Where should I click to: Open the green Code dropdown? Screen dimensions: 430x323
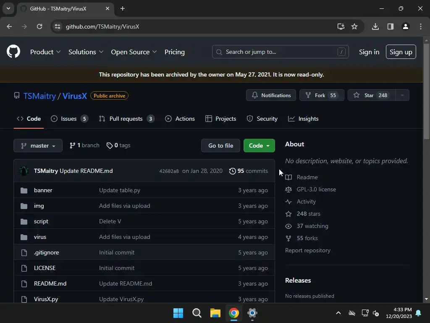pos(259,146)
